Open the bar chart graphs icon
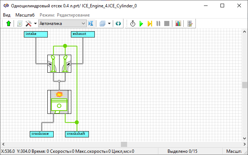248x155 pixels. tap(178, 24)
